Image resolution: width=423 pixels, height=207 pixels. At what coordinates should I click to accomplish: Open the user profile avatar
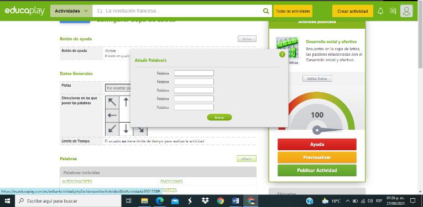coord(406,11)
